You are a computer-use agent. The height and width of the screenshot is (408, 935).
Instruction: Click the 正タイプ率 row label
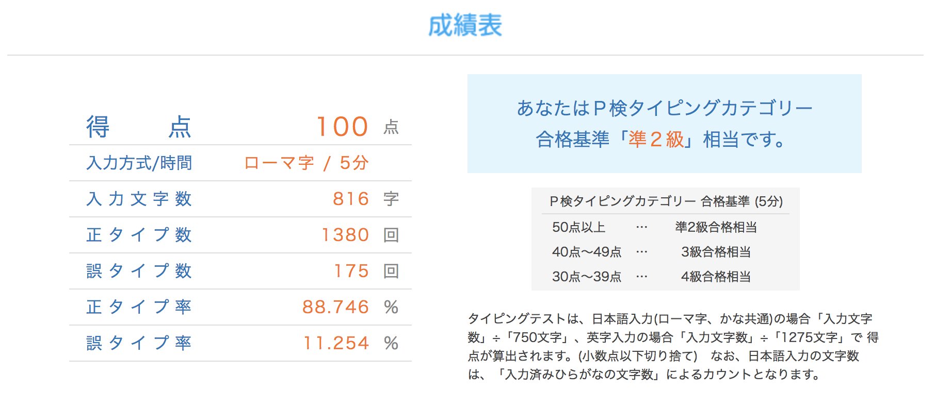click(139, 307)
